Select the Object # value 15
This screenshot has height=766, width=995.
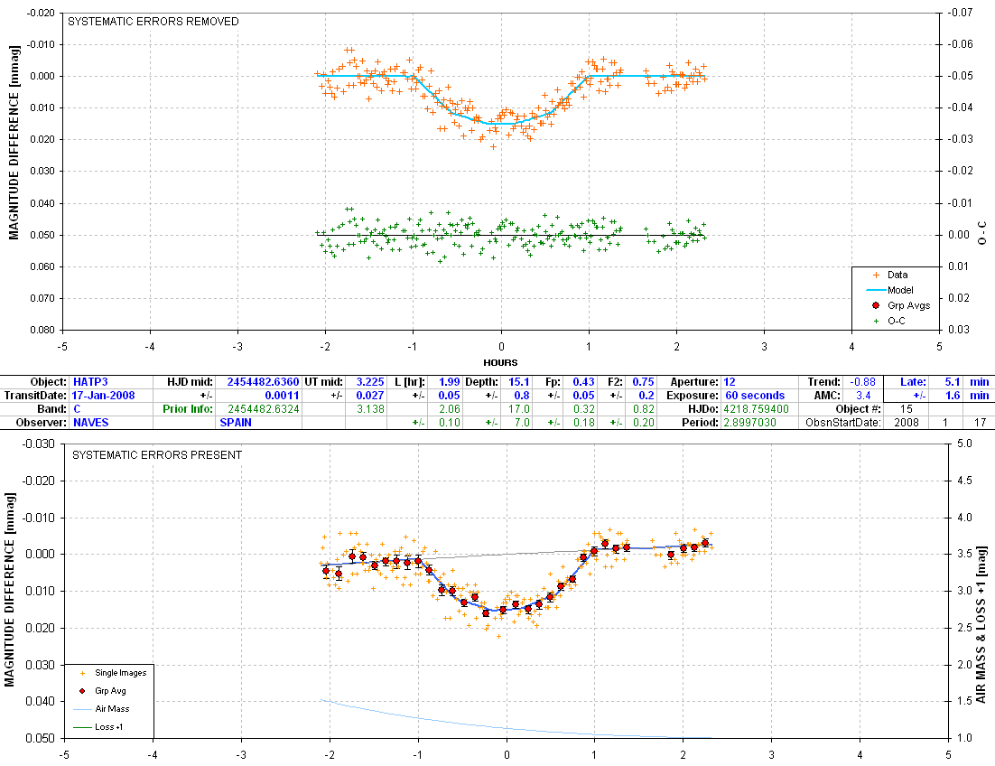point(907,409)
